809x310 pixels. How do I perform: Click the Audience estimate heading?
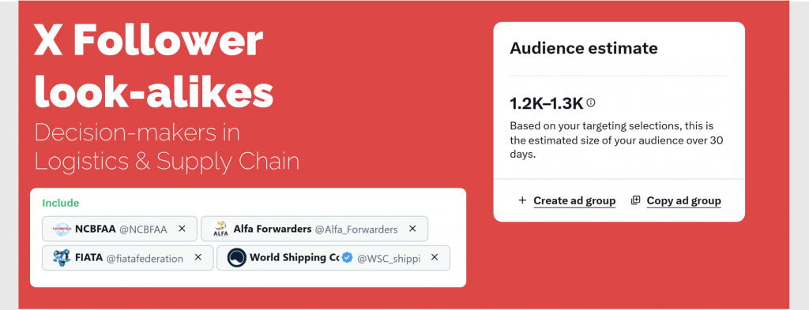[x=584, y=48]
